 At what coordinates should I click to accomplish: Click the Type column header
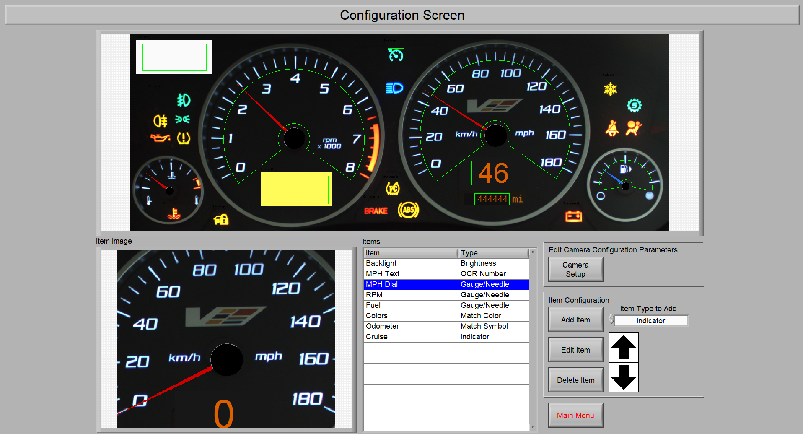click(x=493, y=253)
